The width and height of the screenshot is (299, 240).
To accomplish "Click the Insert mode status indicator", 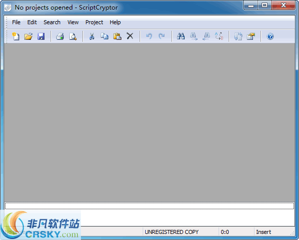I will 264,232.
